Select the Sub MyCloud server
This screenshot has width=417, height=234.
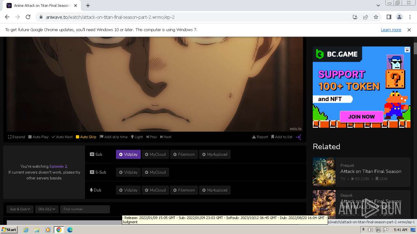[x=155, y=154]
